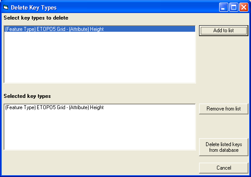251x177 pixels.
Task: Click blank area of Selected key types list
Action: click(100, 130)
